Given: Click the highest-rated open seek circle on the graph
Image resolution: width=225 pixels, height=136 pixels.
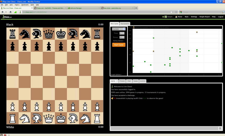Looking at the screenshot, I should tap(154, 38).
